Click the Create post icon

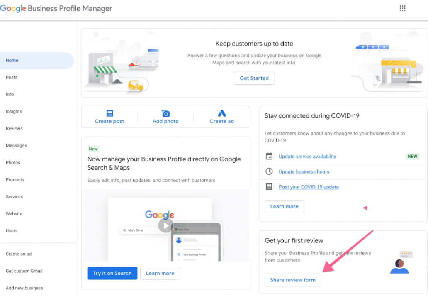tap(109, 113)
